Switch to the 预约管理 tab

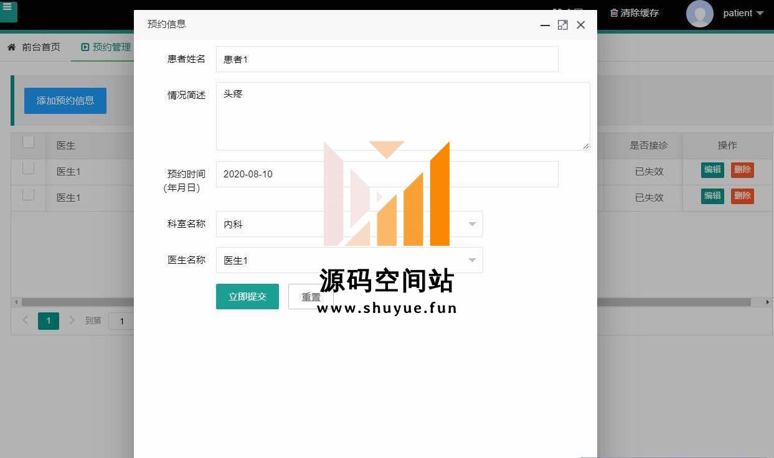pyautogui.click(x=106, y=47)
